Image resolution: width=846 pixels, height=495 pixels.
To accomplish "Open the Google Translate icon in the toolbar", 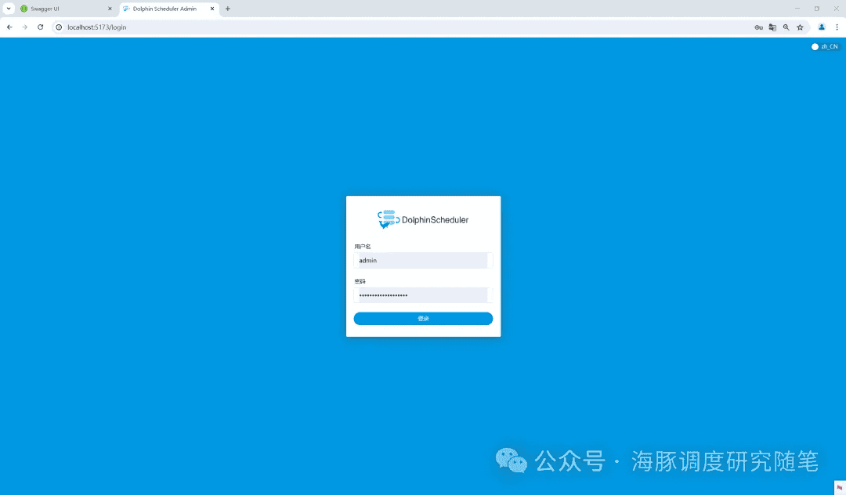I will point(772,27).
